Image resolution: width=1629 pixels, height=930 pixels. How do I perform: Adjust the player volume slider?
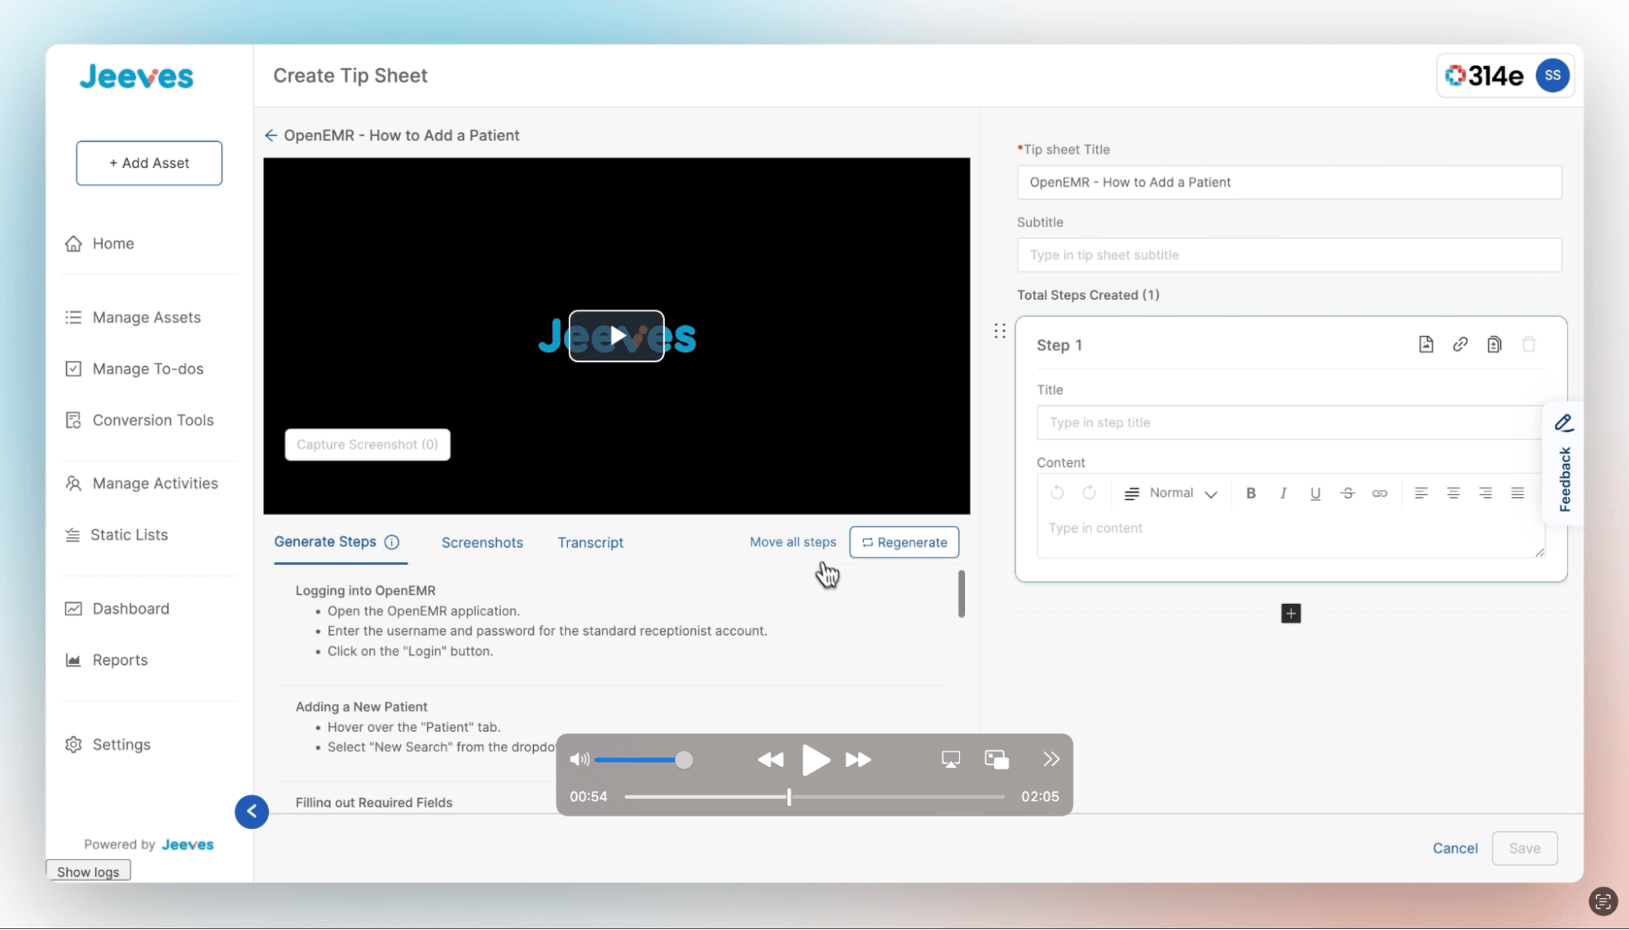[644, 760]
